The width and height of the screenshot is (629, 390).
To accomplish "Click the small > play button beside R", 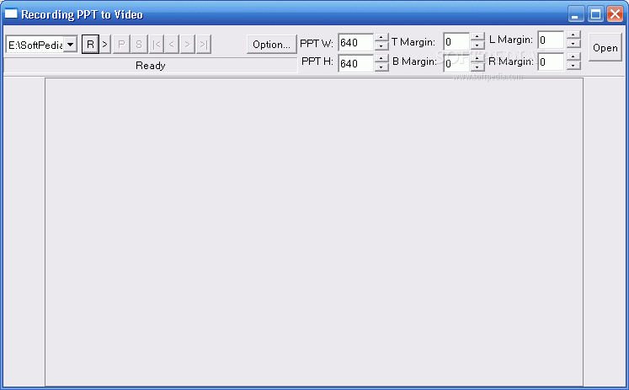I will [x=104, y=44].
